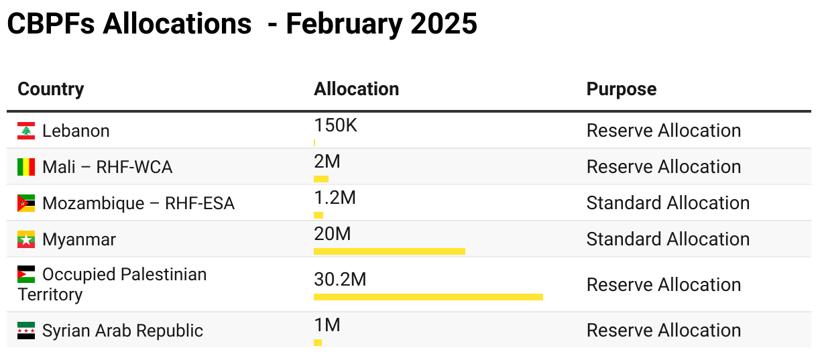Click the 30.2M yellow allocation bar
Screen dimensions: 818x354
click(428, 296)
